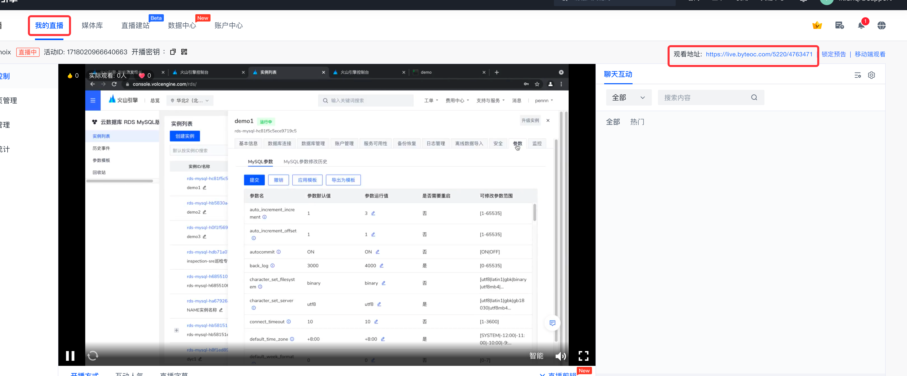Click the console keyword search box
907x376 pixels.
[366, 101]
